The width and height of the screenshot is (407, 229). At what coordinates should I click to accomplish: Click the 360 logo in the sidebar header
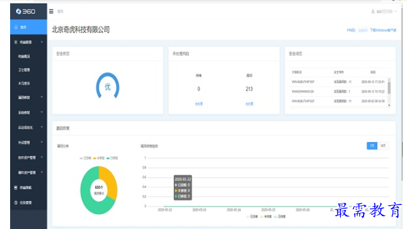click(26, 11)
